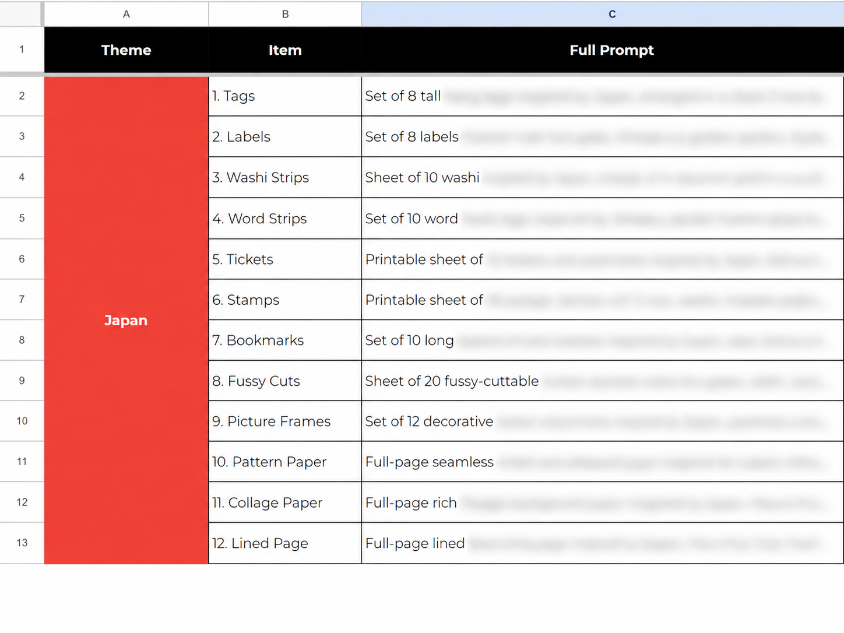The width and height of the screenshot is (844, 633).
Task: Click the 'Theme' header cell
Action: click(126, 50)
